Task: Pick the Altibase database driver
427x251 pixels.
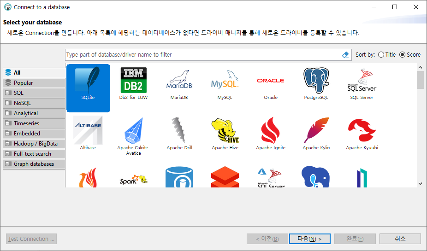Action: [88, 133]
